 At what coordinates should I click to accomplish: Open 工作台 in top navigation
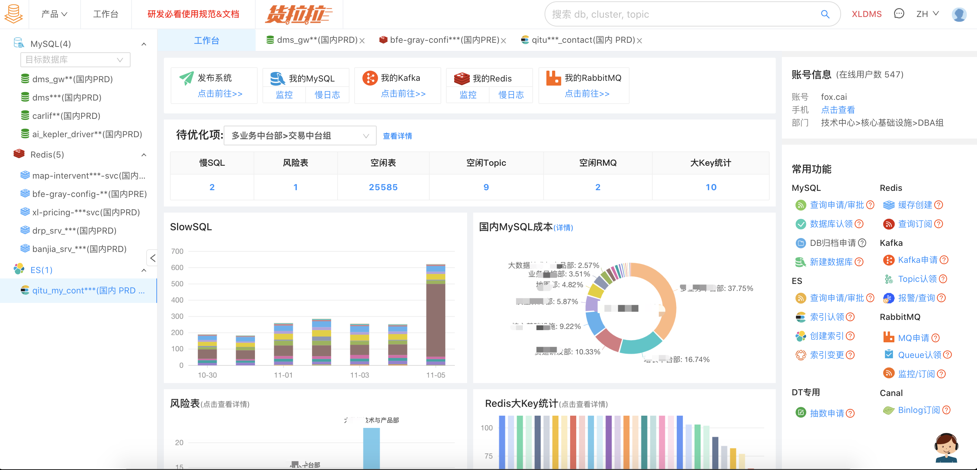coord(106,14)
